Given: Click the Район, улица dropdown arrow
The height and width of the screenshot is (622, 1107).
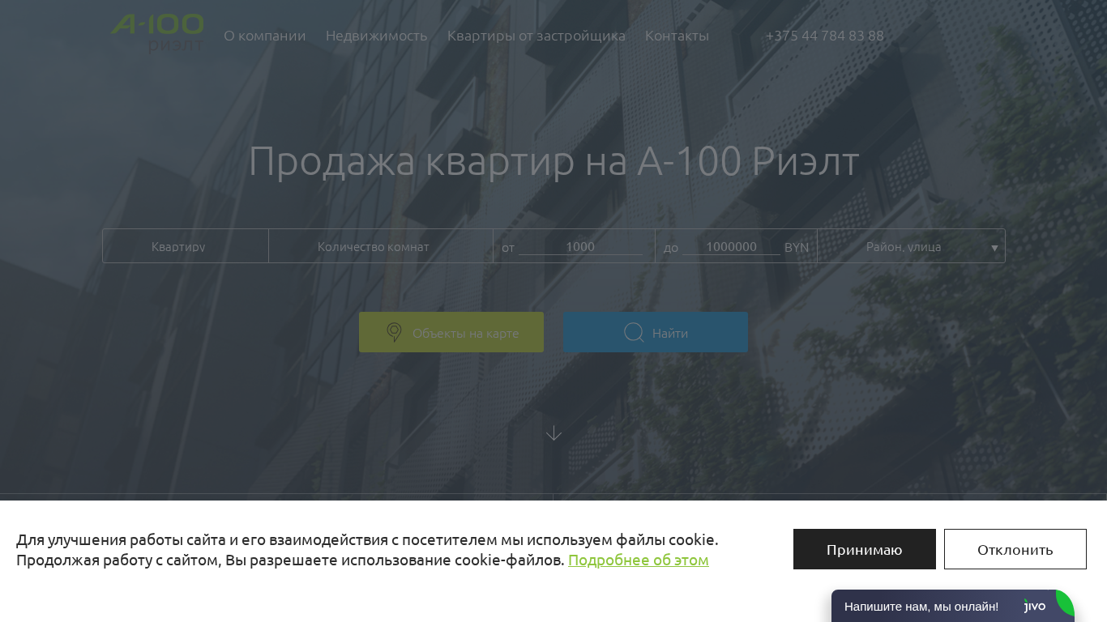Looking at the screenshot, I should 994,248.
